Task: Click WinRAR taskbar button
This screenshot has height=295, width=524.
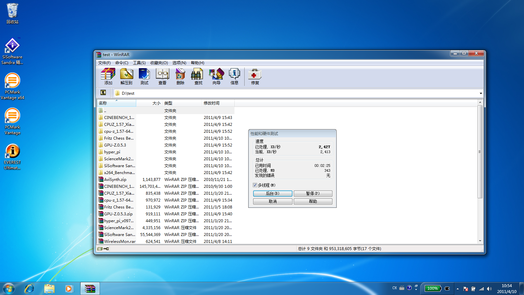Action: tap(90, 289)
